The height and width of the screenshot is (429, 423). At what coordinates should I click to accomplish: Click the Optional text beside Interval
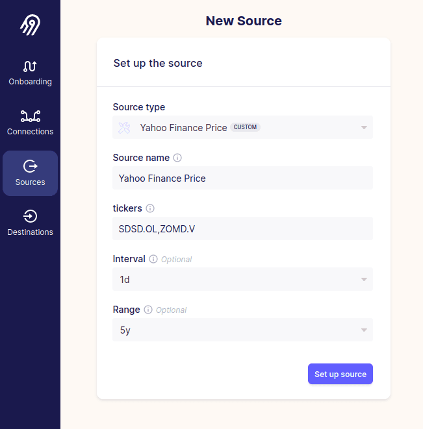[x=177, y=260]
